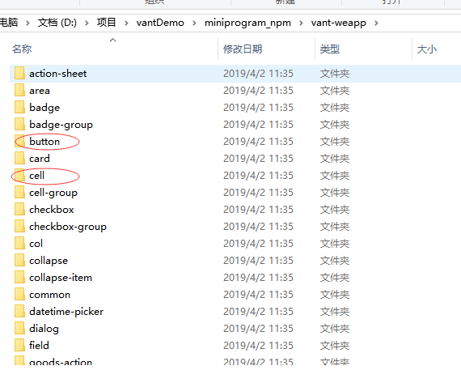
Task: Jump to the 项目 folder in the breadcrumb
Action: pyautogui.click(x=107, y=23)
